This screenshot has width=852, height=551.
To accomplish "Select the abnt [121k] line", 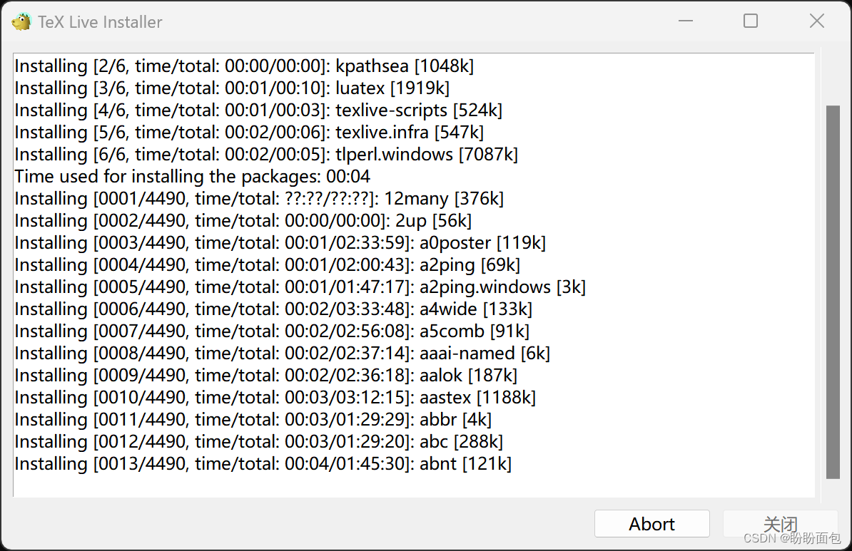I will [x=263, y=464].
